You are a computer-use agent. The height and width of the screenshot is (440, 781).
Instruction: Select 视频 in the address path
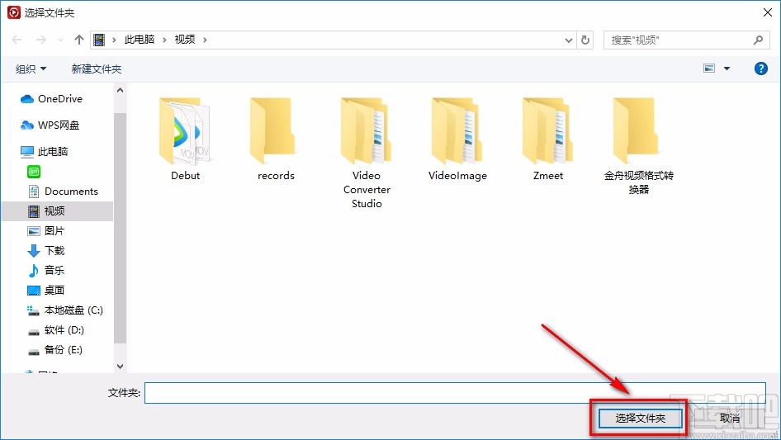pyautogui.click(x=185, y=40)
